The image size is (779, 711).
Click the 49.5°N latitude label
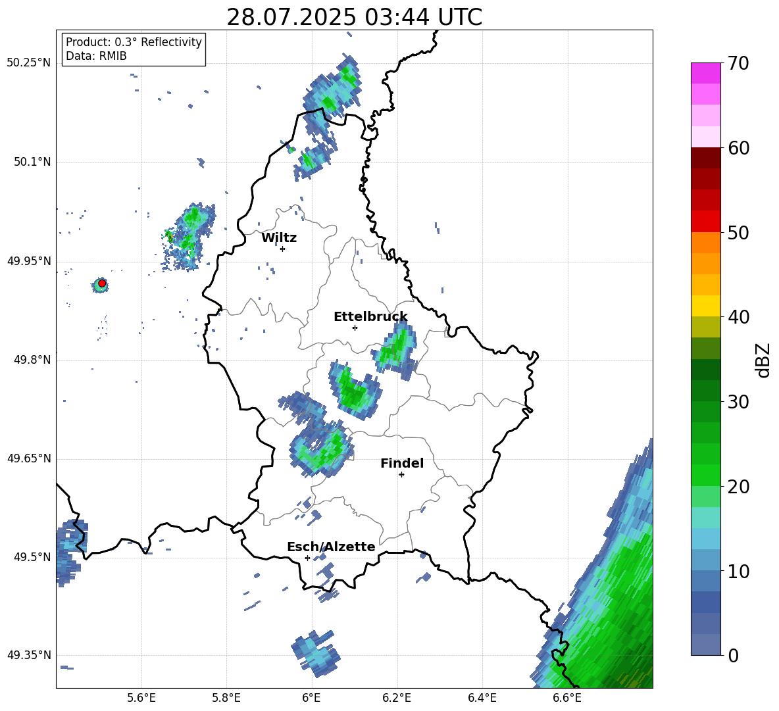(x=32, y=556)
